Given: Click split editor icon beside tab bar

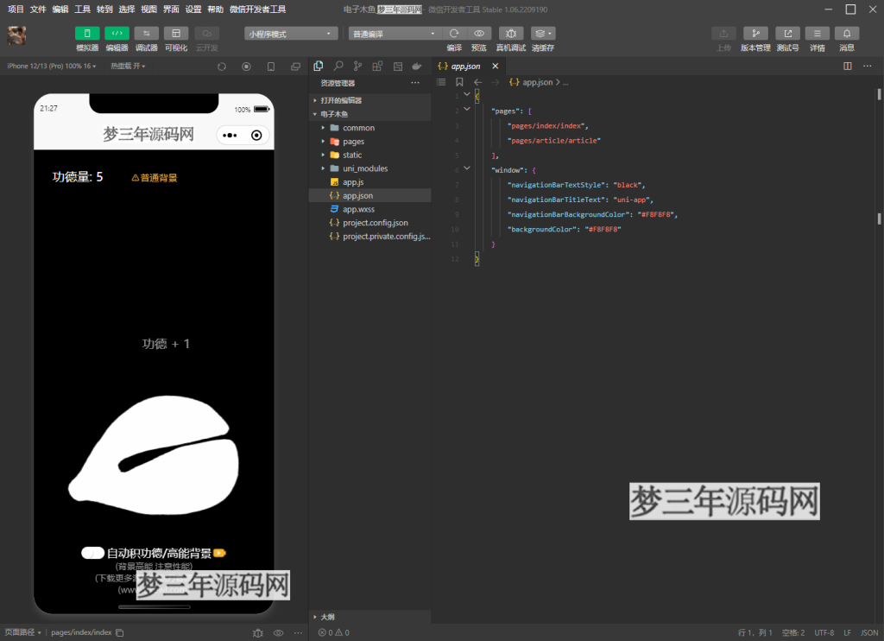Looking at the screenshot, I should (847, 66).
